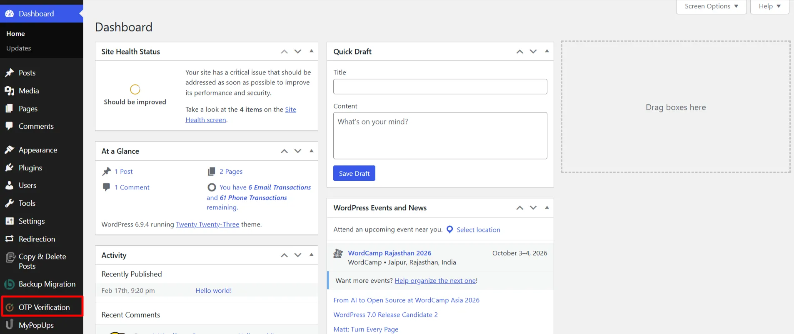The height and width of the screenshot is (334, 794).
Task: Open the Posts menu label
Action: click(x=27, y=73)
